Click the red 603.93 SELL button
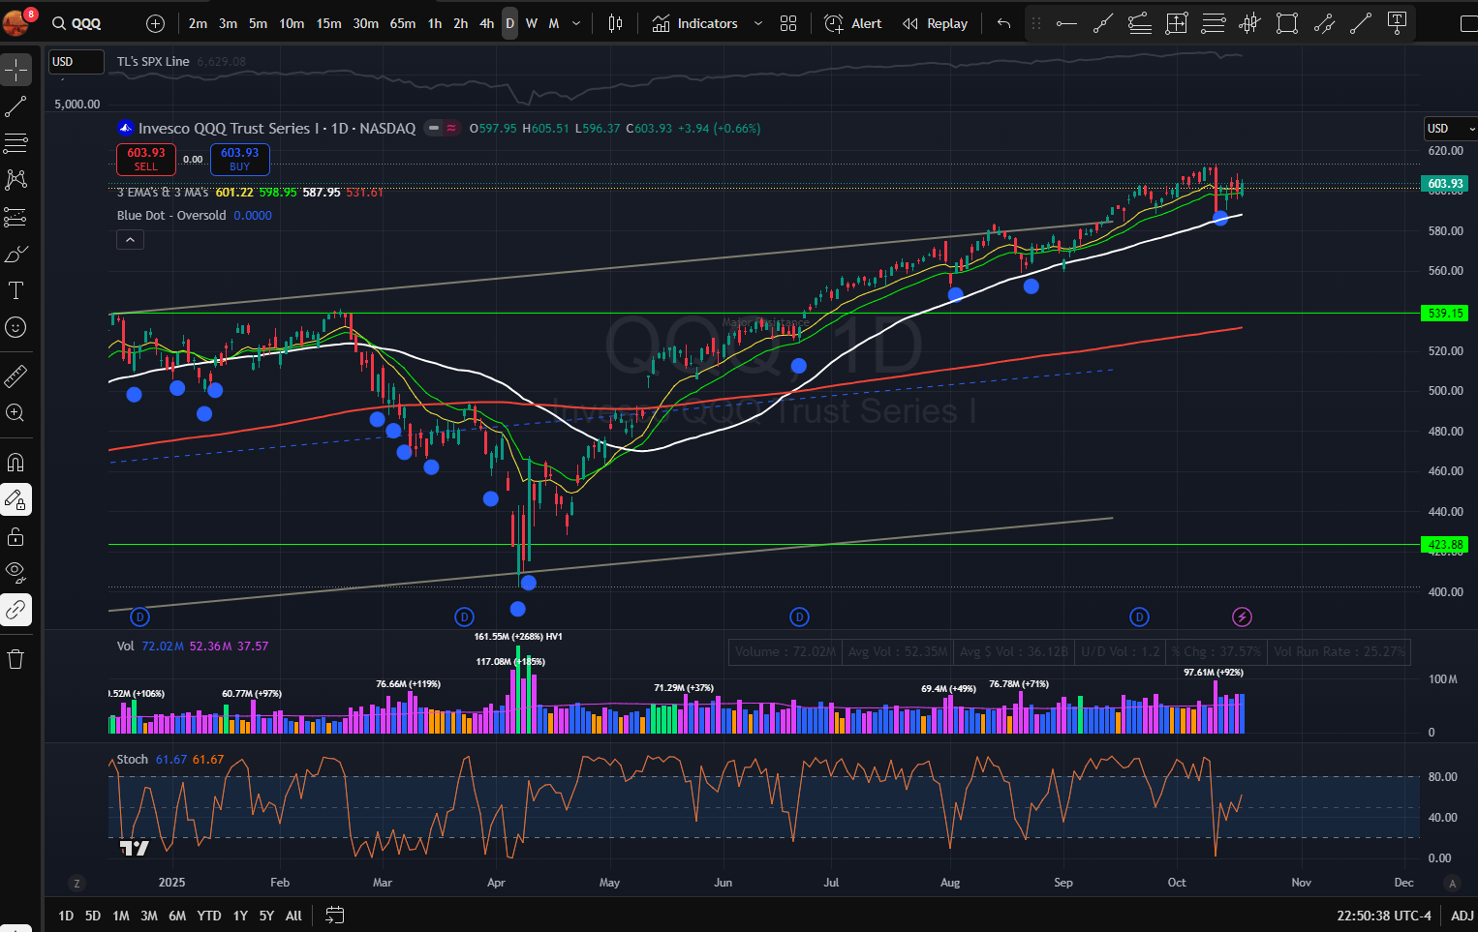This screenshot has width=1478, height=932. tap(145, 159)
